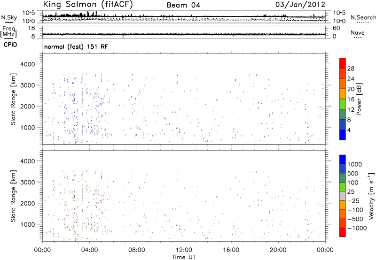Click the 'Slant Range [km]' label of velocity panel

13,196
